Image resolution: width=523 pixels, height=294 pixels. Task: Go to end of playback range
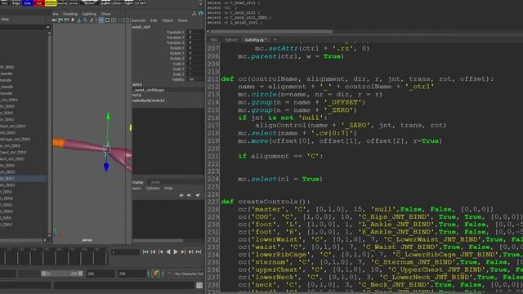coord(199,252)
